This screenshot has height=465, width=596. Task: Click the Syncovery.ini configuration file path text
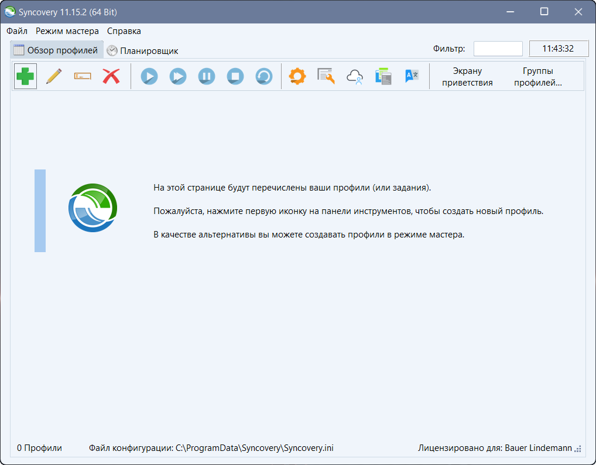click(x=211, y=448)
